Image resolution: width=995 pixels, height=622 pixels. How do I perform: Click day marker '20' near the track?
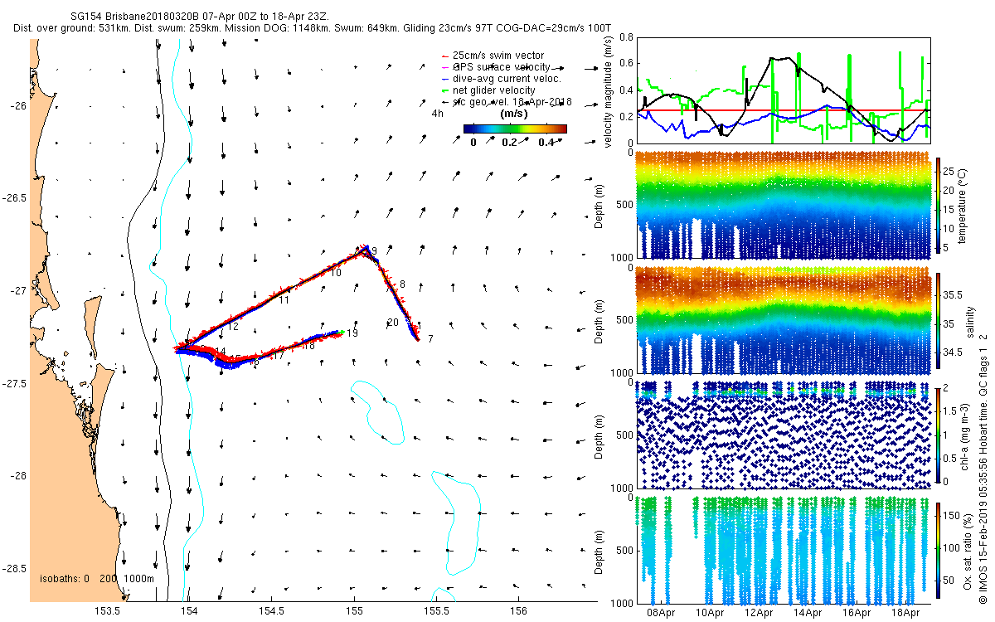click(x=393, y=322)
